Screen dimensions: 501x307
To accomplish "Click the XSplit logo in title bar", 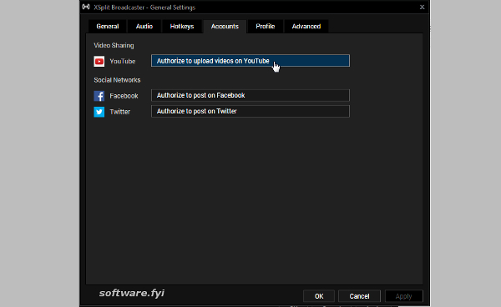I will 86,7.
